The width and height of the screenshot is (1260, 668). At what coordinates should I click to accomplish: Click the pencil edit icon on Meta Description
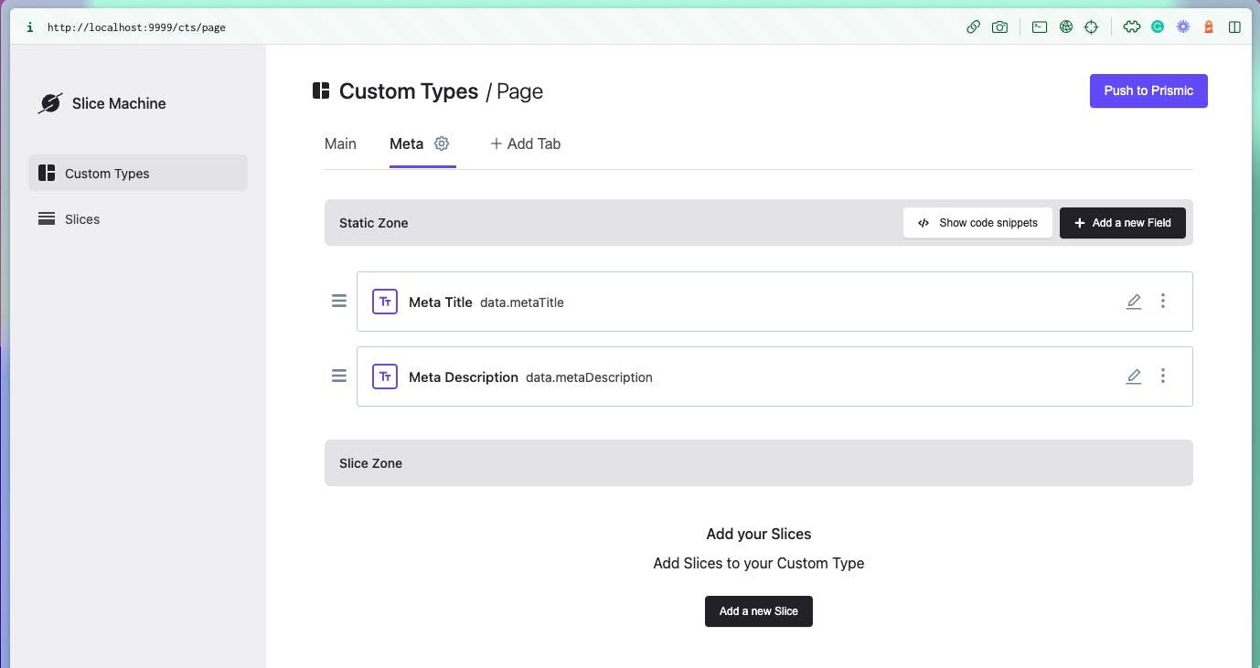[x=1134, y=376]
